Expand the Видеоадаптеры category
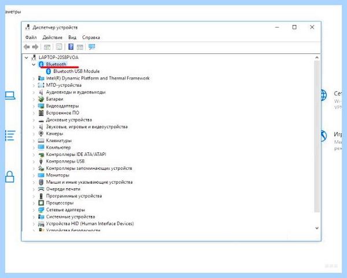This screenshot has height=278, width=347. click(x=34, y=106)
